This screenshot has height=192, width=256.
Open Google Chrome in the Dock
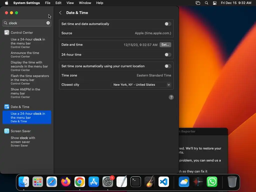(x=80, y=182)
